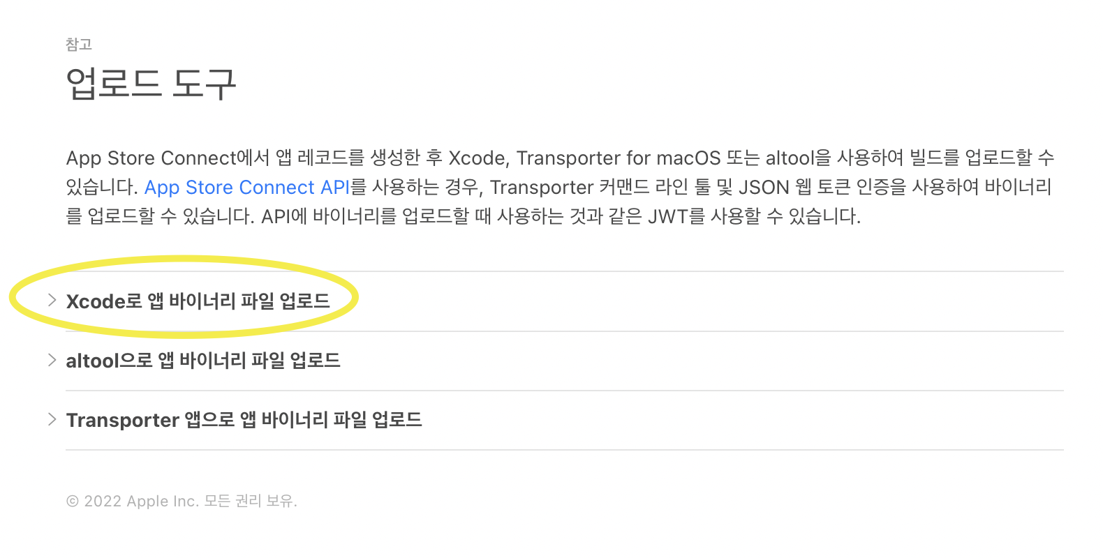Click the Apple Inc. copyright text
This screenshot has width=1103, height=558.
(x=181, y=500)
